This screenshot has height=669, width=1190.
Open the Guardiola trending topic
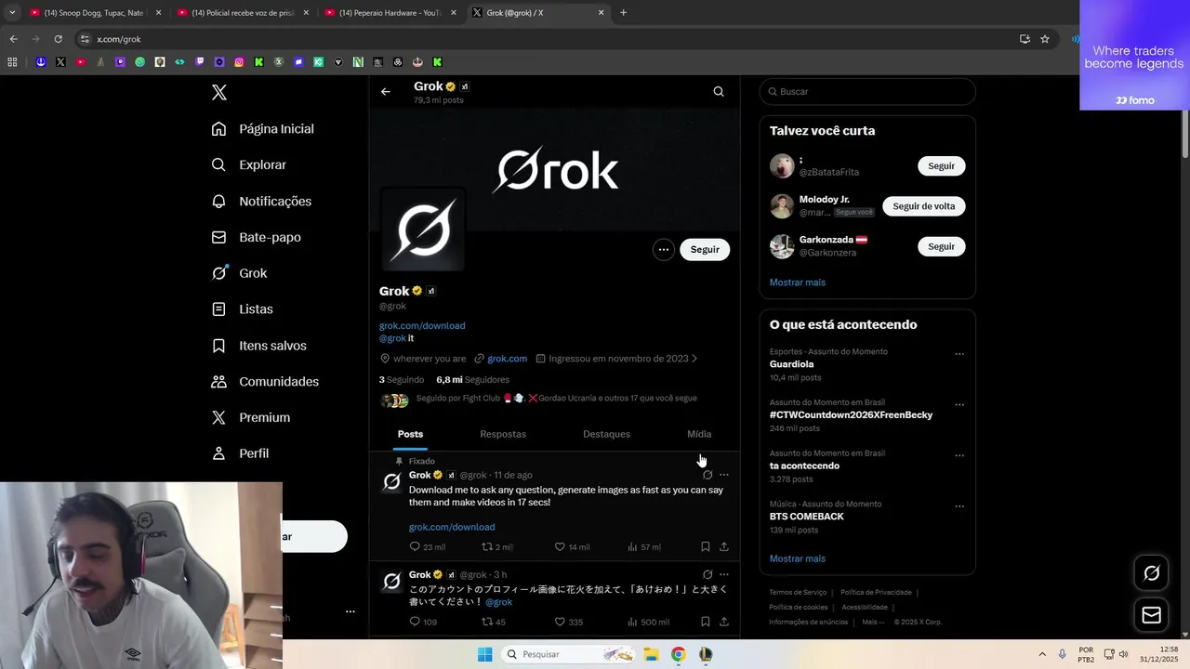[x=792, y=364]
